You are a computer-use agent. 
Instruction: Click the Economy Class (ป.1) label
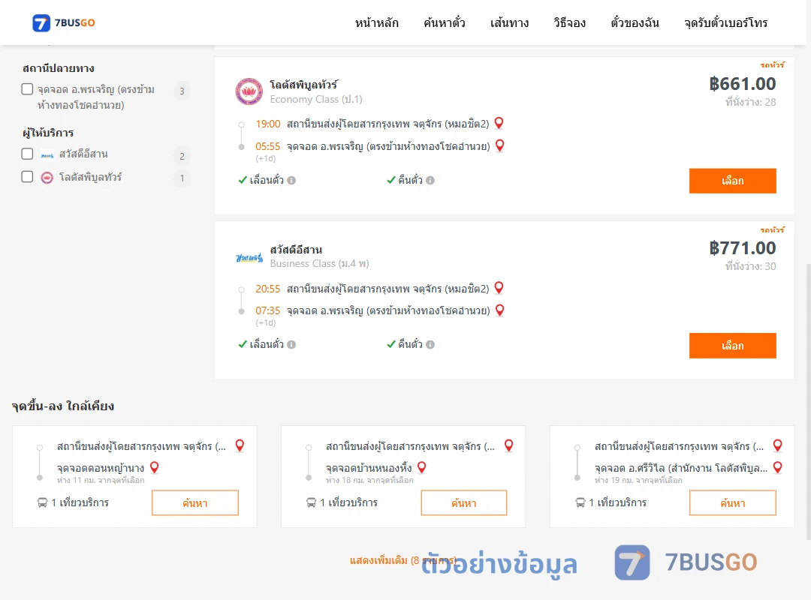(x=316, y=99)
